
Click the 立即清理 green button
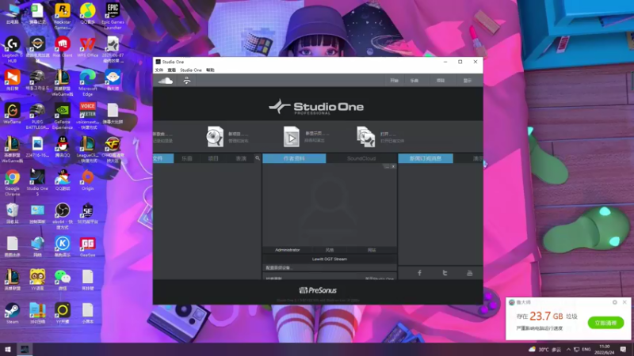605,323
